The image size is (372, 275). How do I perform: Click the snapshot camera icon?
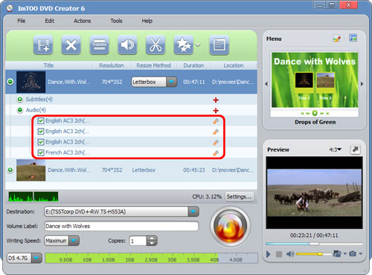353,253
